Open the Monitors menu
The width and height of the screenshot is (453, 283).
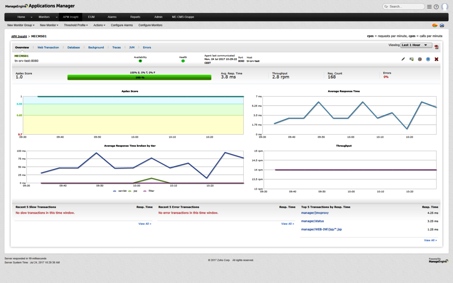44,17
